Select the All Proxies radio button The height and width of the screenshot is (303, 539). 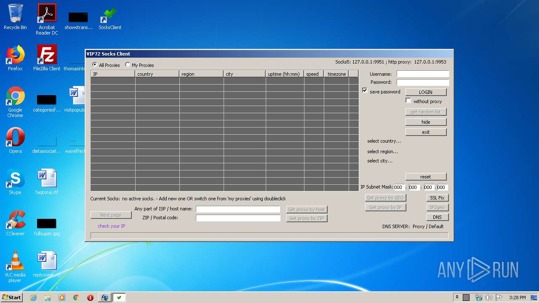click(x=94, y=65)
